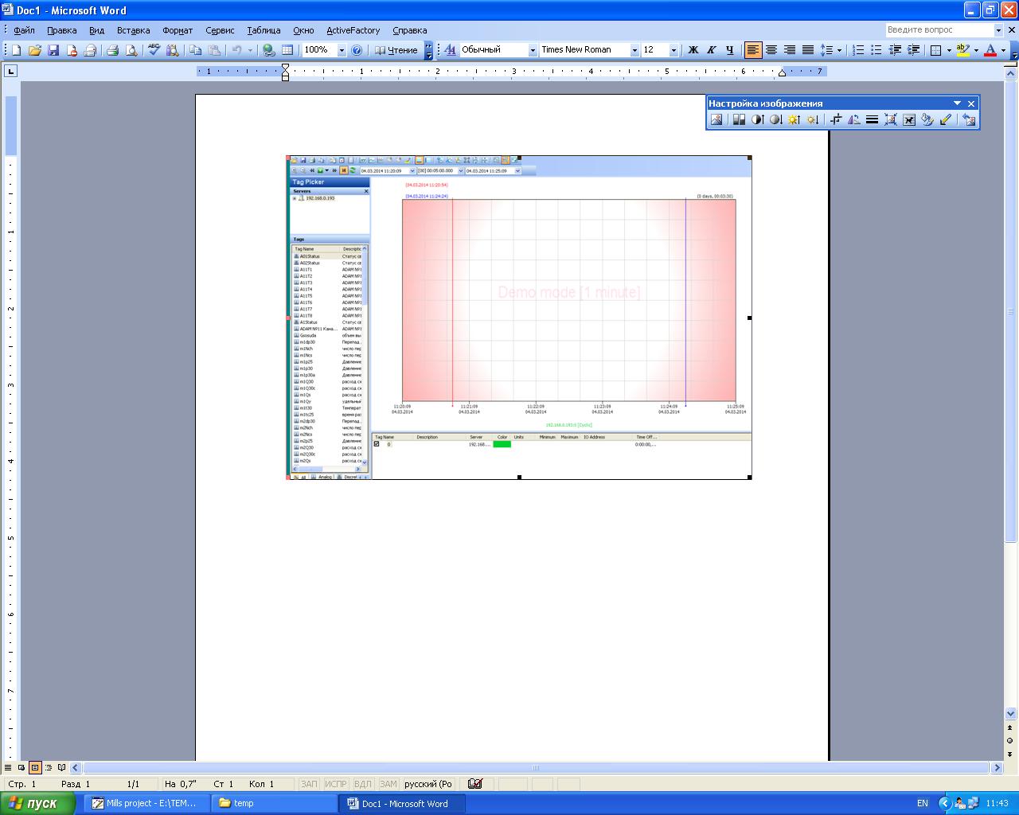Open the font size 12 dropdown
1019x815 pixels.
point(673,50)
